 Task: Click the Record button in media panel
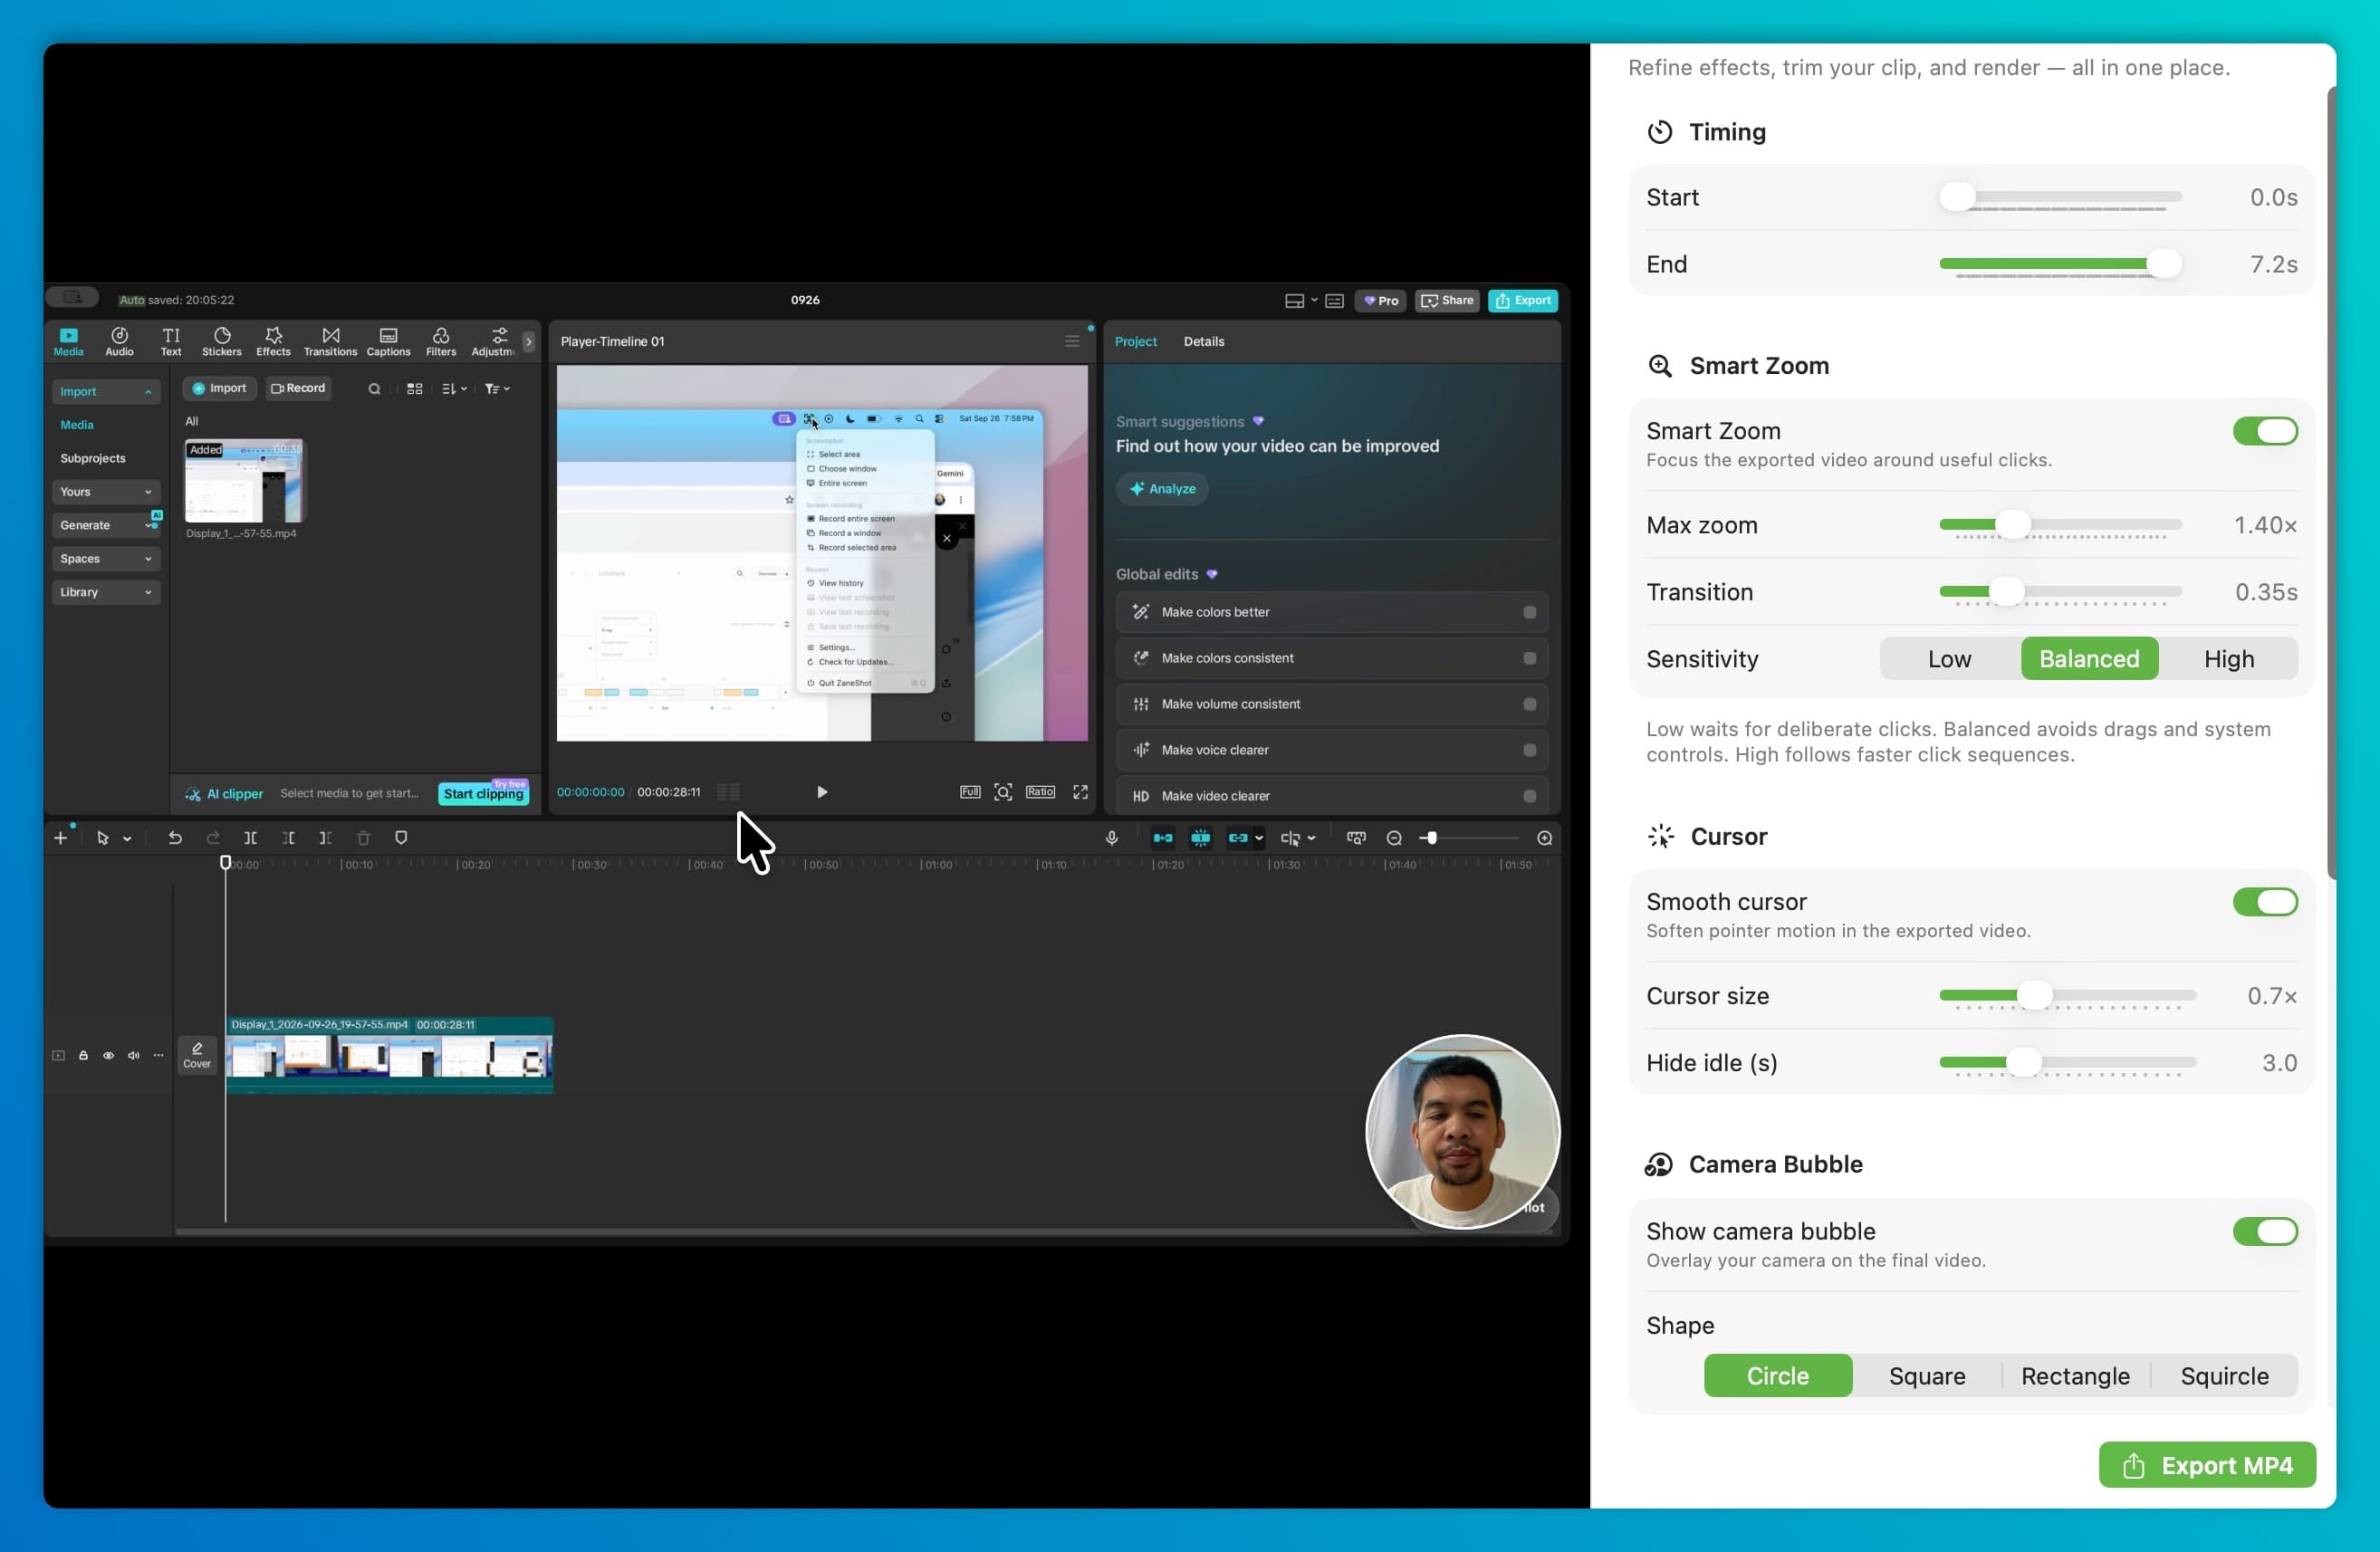point(298,388)
